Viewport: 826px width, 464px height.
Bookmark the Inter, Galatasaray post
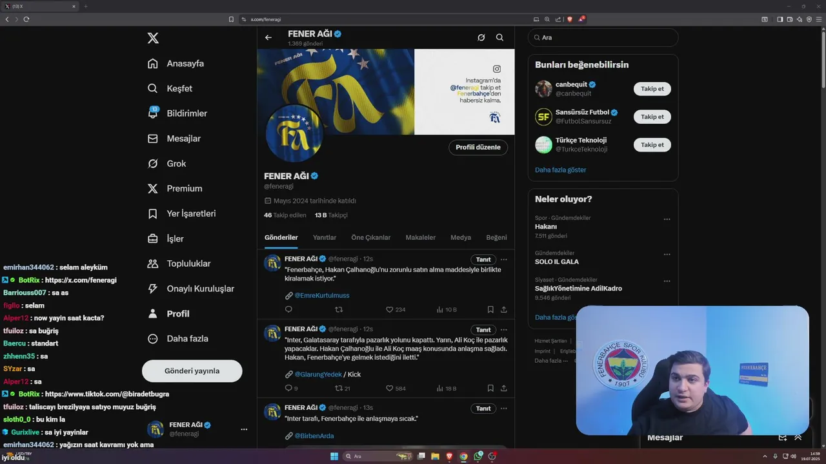tap(490, 388)
